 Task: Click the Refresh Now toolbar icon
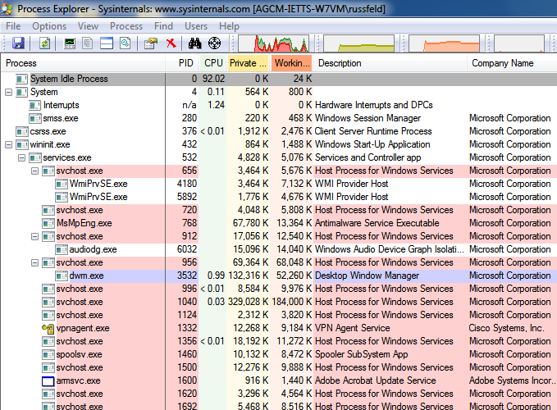(x=44, y=43)
